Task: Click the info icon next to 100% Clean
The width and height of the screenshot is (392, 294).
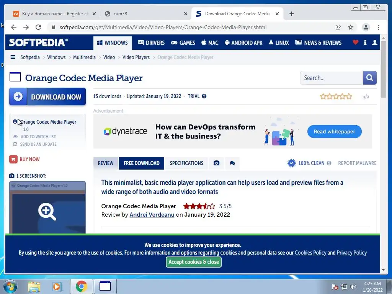Action: click(329, 163)
